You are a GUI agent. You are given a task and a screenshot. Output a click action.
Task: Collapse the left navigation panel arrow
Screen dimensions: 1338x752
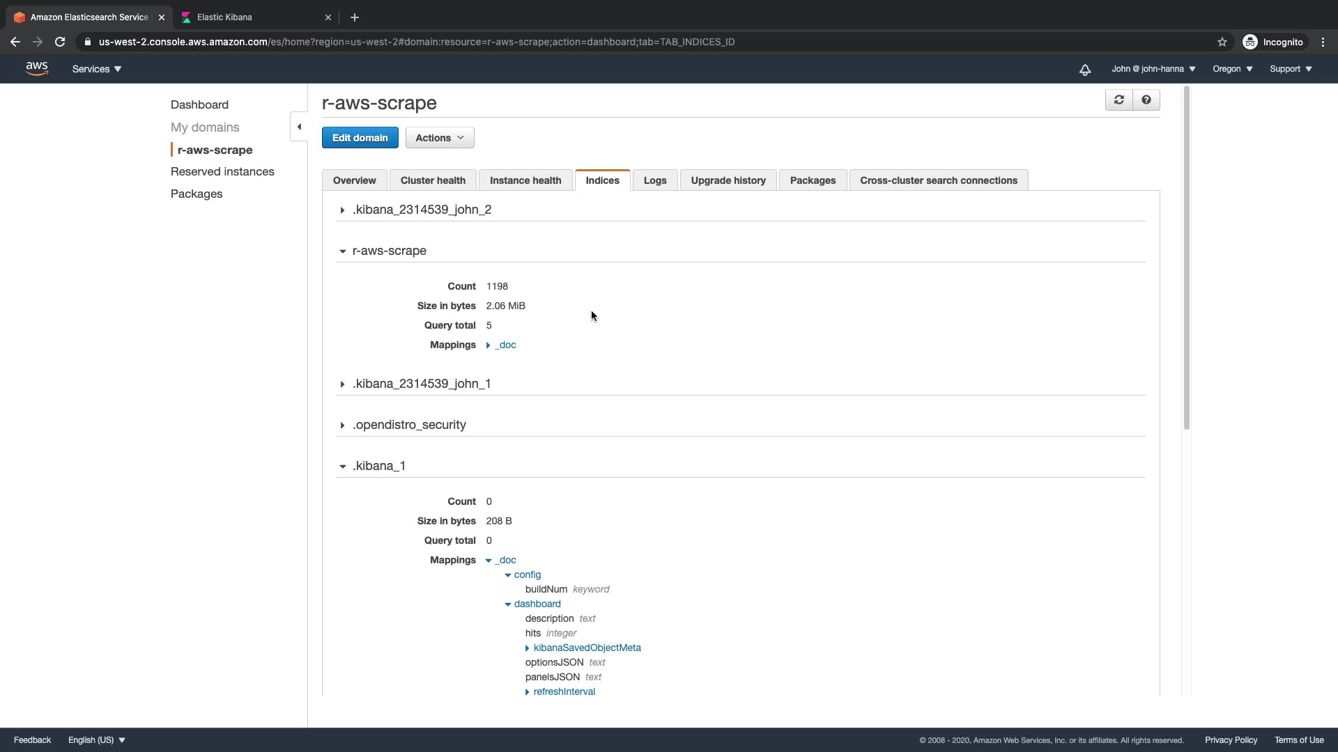click(299, 127)
